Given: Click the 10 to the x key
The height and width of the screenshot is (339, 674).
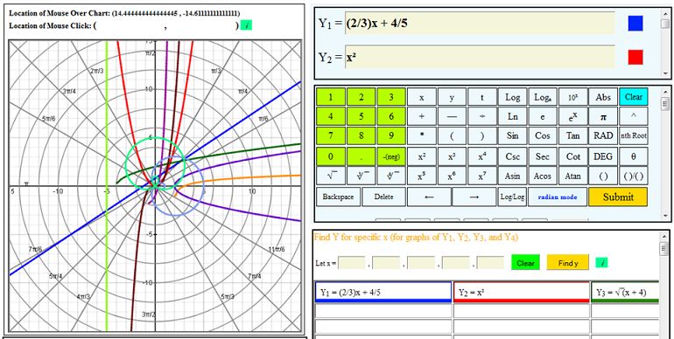Looking at the screenshot, I should [x=573, y=97].
